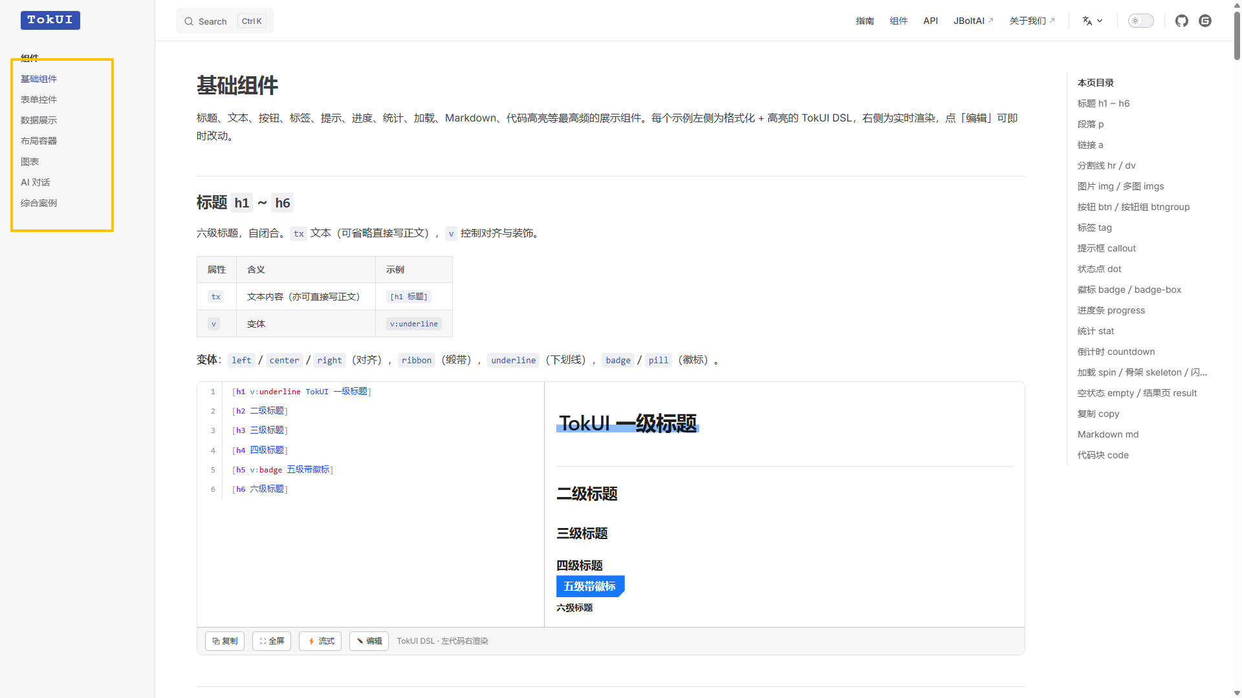
Task: Select AI 对话 in the sidebar
Action: coord(35,182)
